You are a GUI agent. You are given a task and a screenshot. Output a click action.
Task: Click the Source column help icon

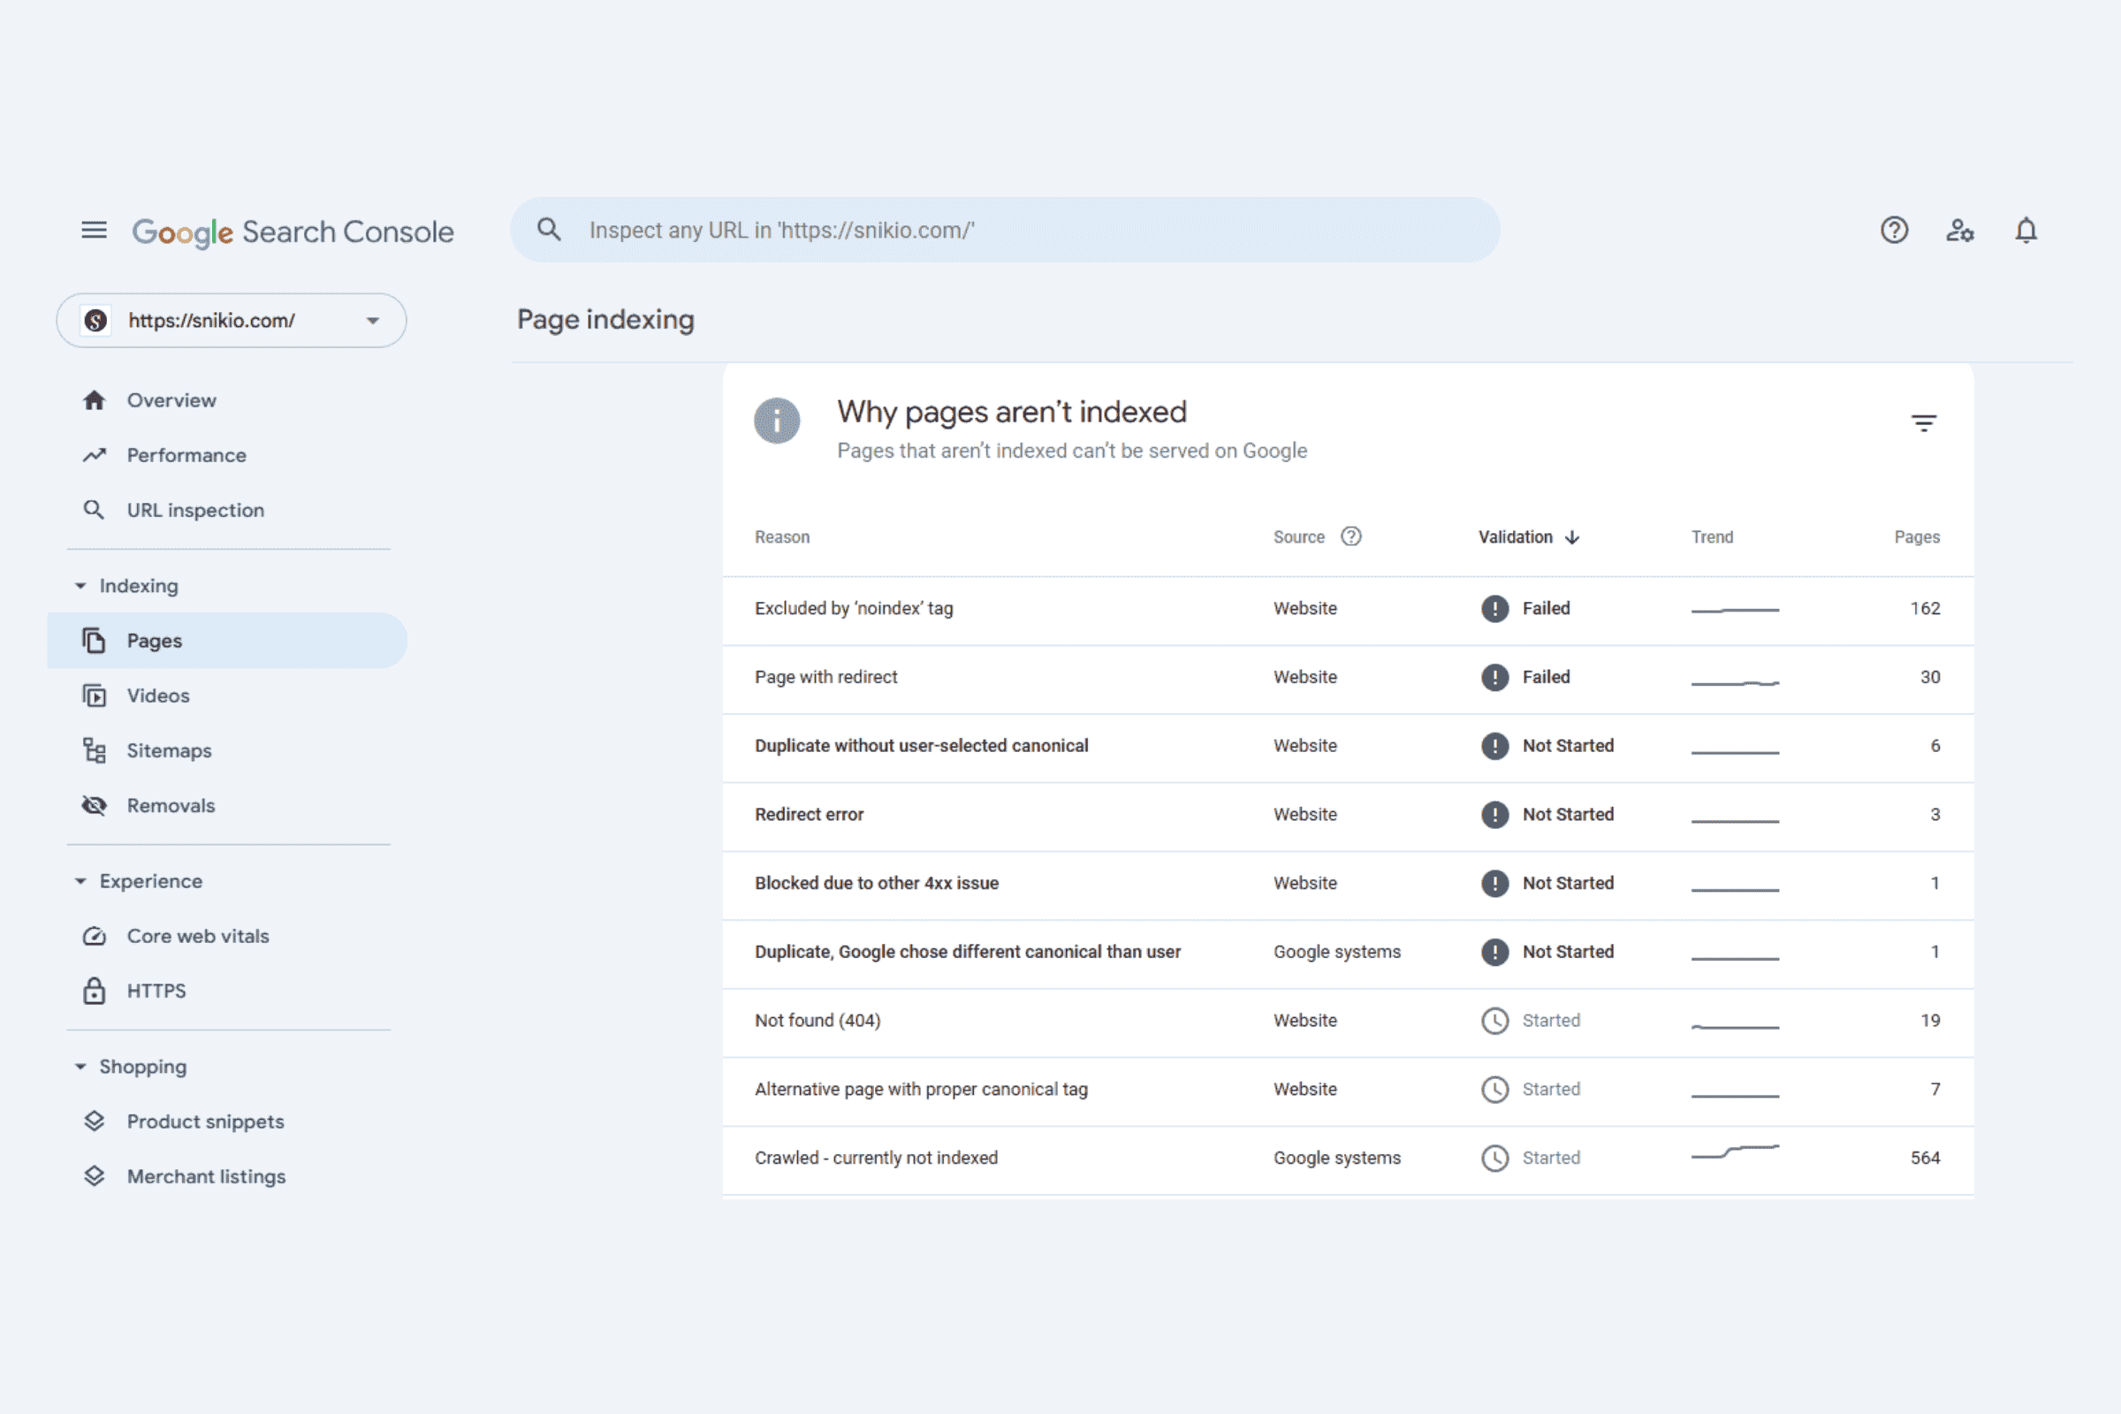(1351, 536)
